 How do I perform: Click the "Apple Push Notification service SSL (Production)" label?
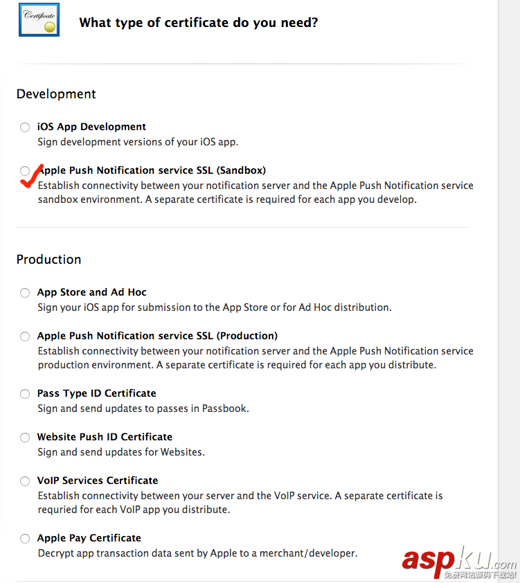pos(157,336)
